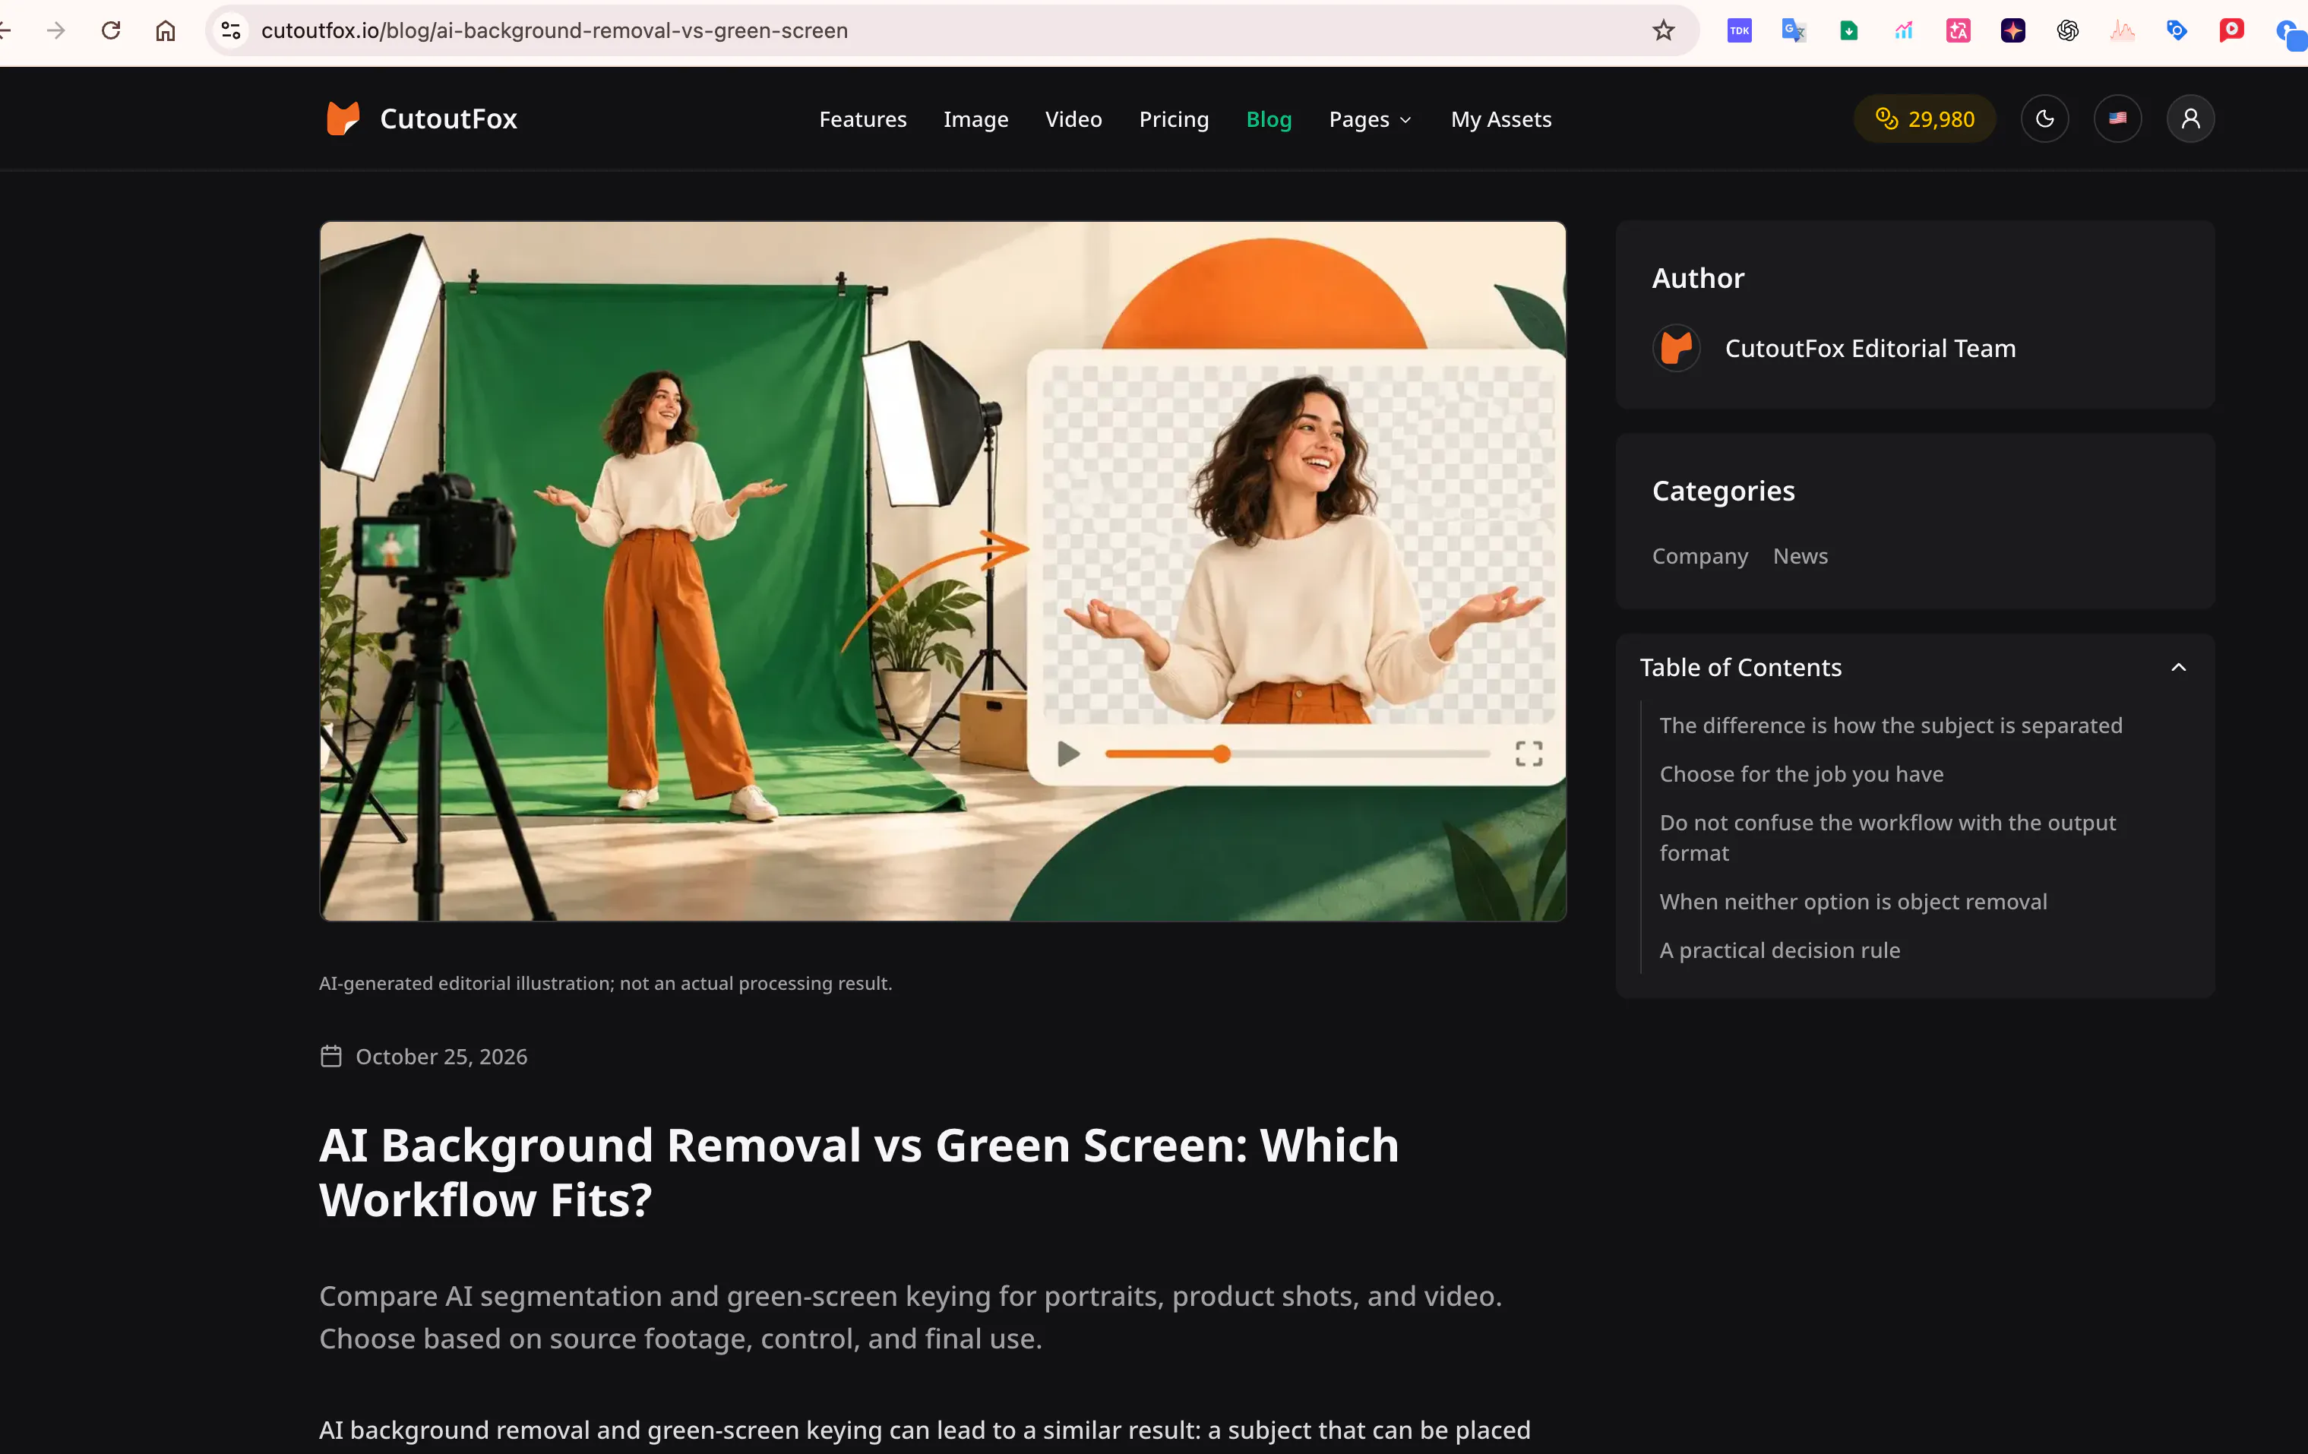2308x1454 pixels.
Task: Jump to "When neither option is object removal"
Action: [x=1853, y=902]
